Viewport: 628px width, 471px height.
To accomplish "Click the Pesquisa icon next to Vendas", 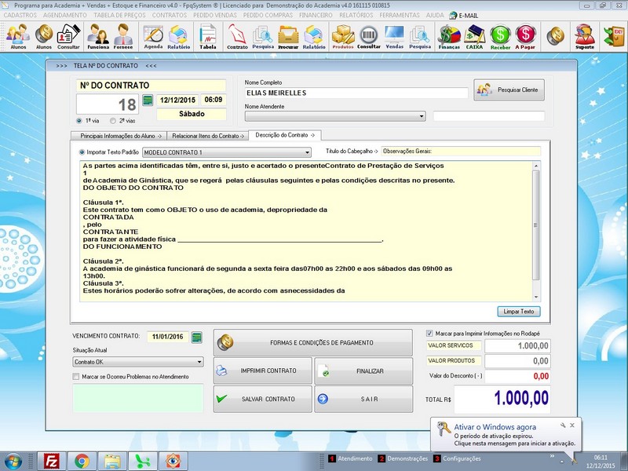I will coord(420,36).
